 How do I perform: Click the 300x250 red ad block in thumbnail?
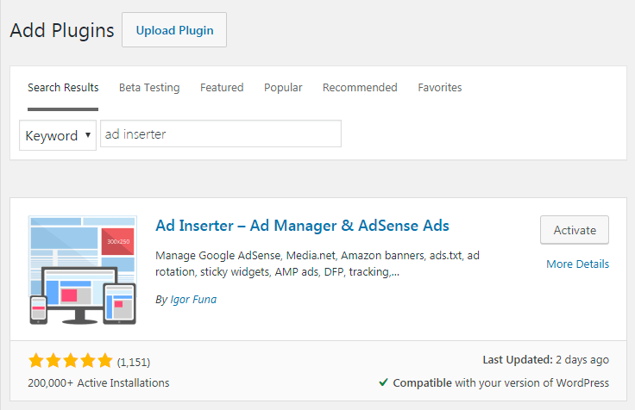[118, 242]
